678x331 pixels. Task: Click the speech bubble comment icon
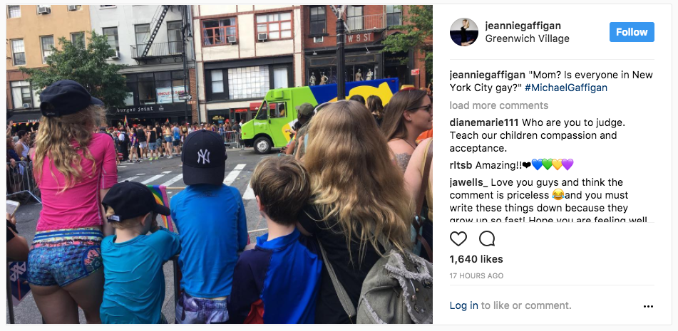(x=487, y=238)
